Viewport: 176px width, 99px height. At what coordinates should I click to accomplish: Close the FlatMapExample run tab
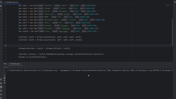tap(21, 64)
